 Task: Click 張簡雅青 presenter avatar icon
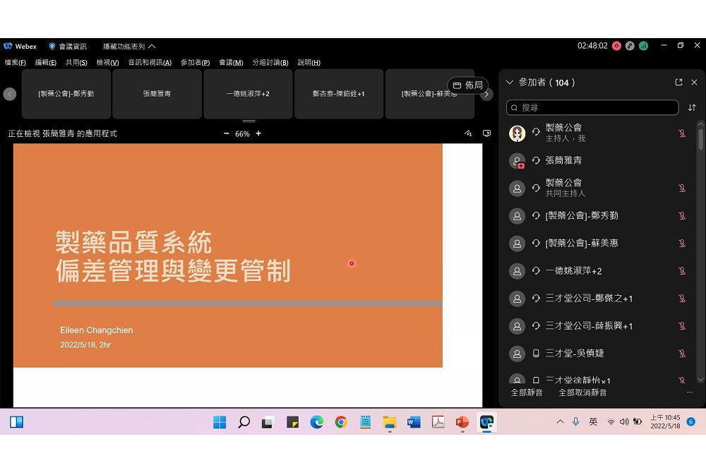517,161
